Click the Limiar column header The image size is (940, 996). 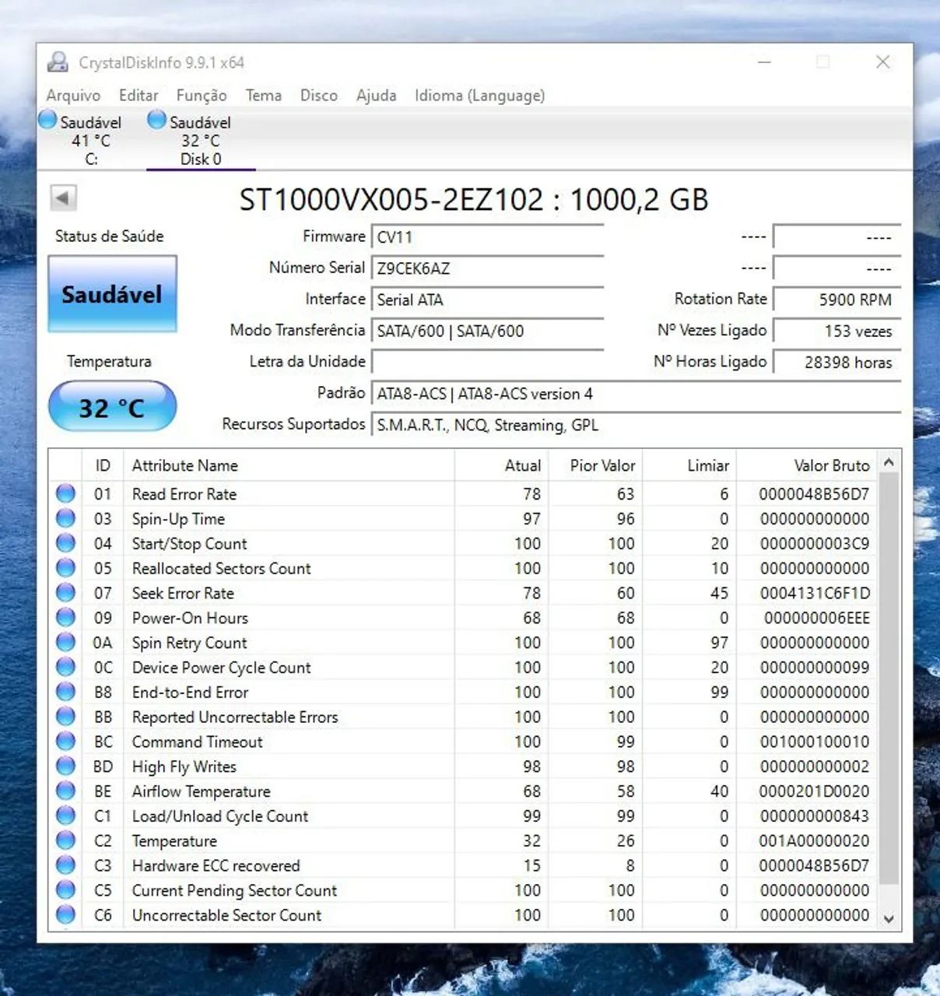click(690, 465)
